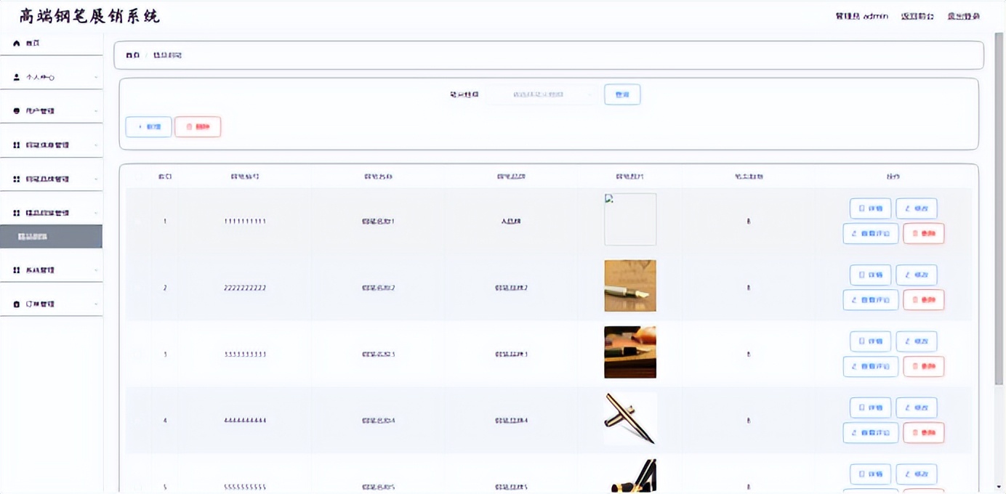The width and height of the screenshot is (1006, 494).
Task: Click the home icon in the sidebar
Action: click(x=17, y=44)
